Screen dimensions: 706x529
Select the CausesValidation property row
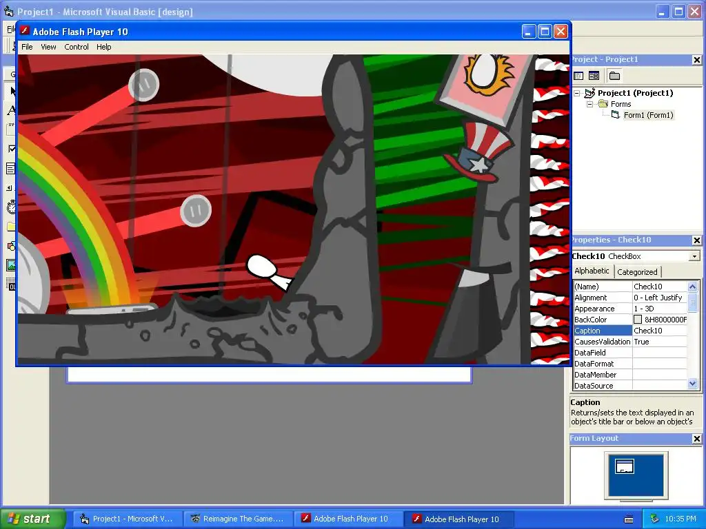[x=630, y=342]
